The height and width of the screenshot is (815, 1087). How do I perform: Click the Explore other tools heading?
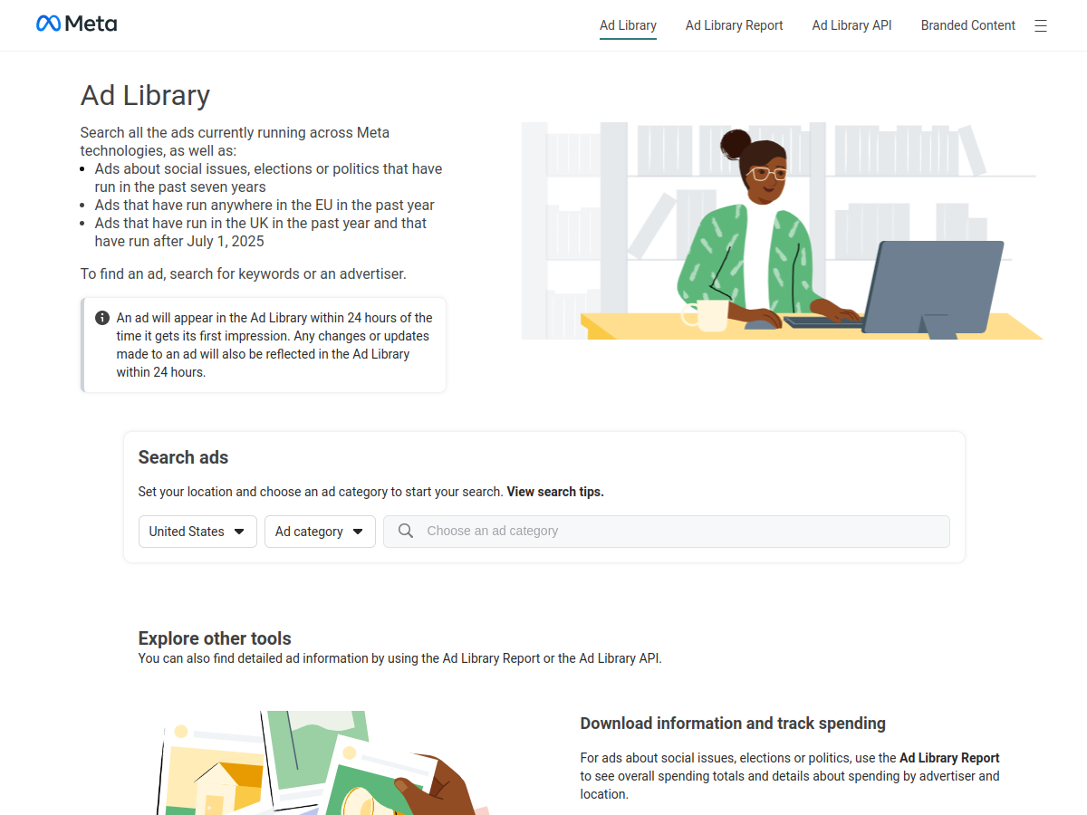[x=215, y=638]
